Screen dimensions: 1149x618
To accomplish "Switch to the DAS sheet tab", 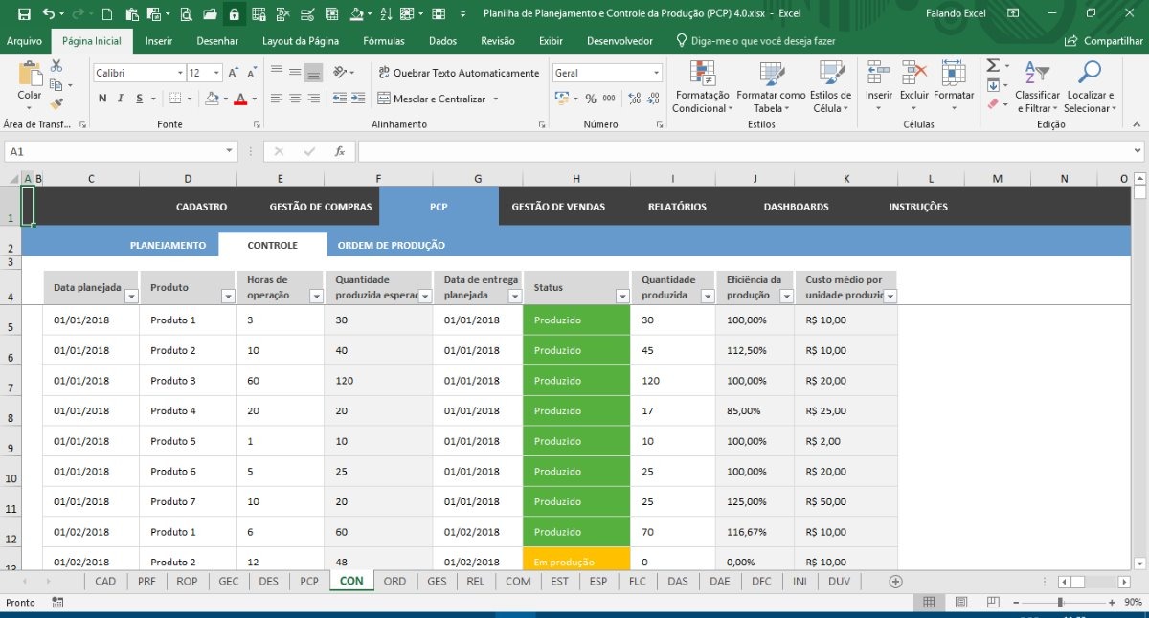I will pyautogui.click(x=678, y=581).
